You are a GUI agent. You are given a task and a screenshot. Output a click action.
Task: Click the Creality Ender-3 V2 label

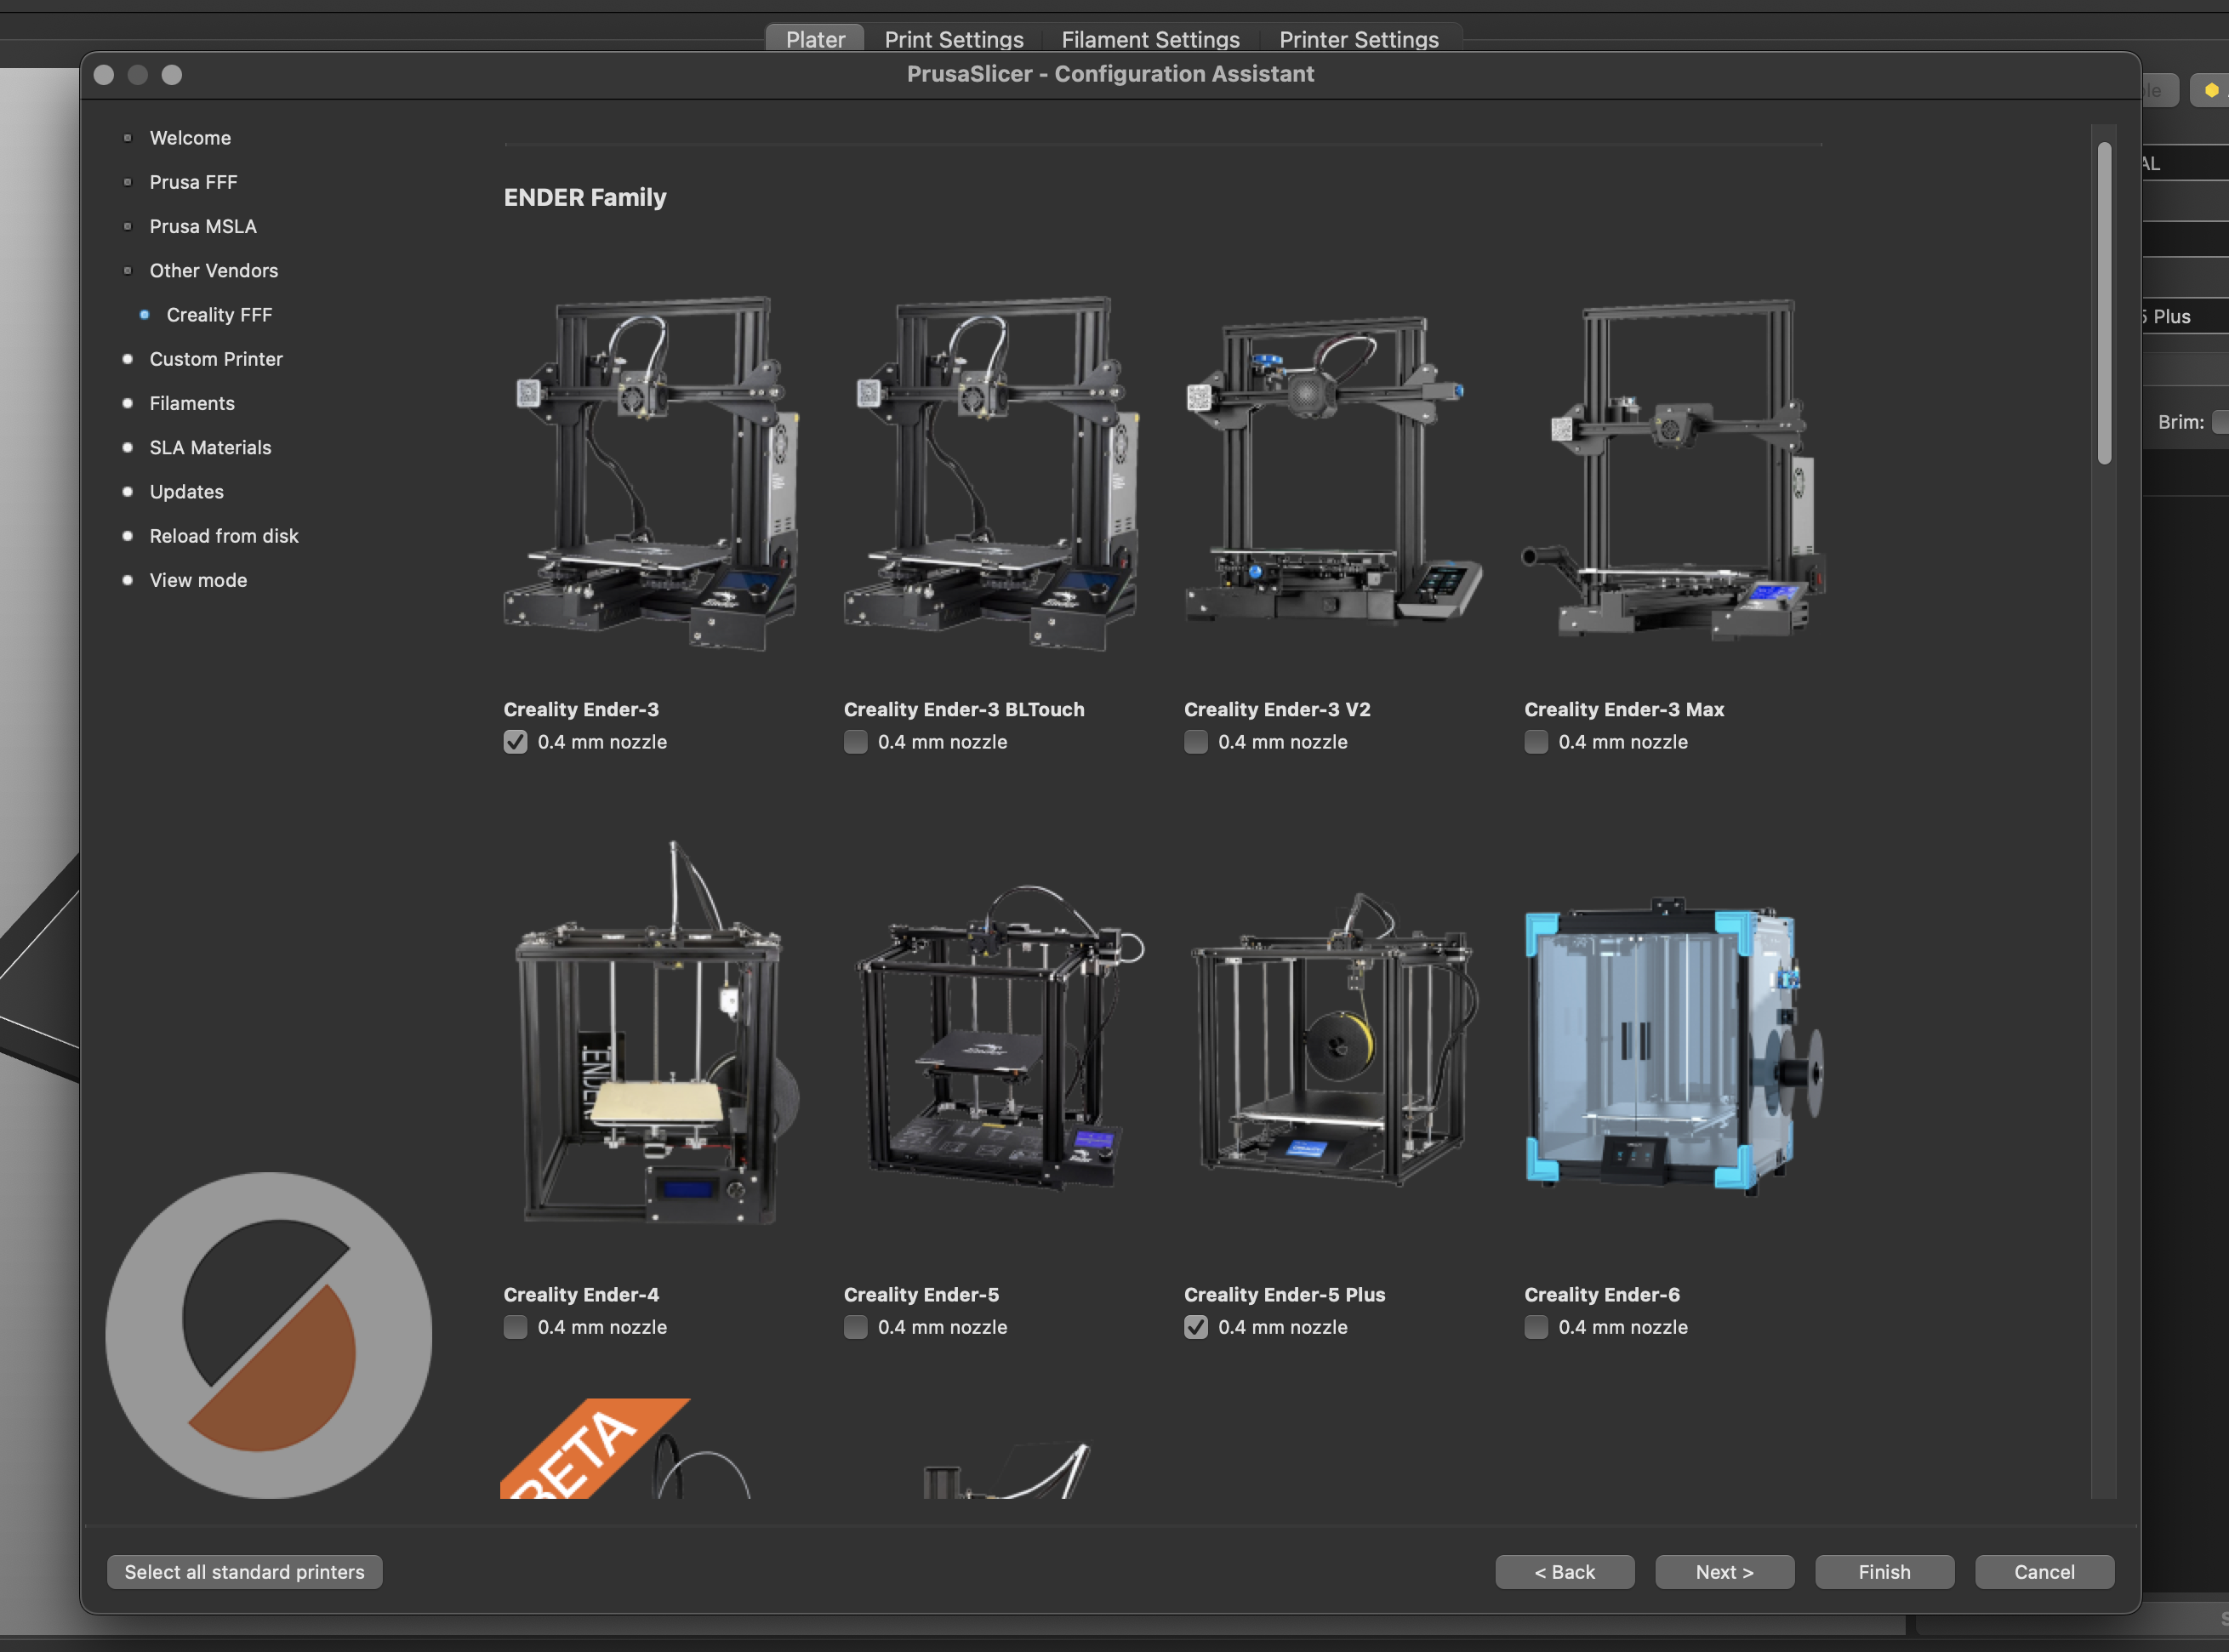(x=1277, y=709)
